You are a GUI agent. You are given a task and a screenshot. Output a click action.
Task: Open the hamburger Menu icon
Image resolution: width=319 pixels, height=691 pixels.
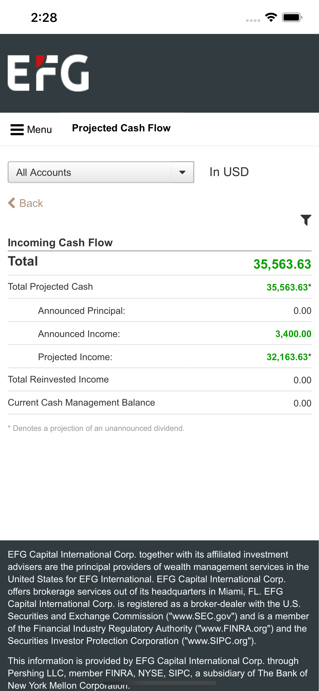pos(17,130)
